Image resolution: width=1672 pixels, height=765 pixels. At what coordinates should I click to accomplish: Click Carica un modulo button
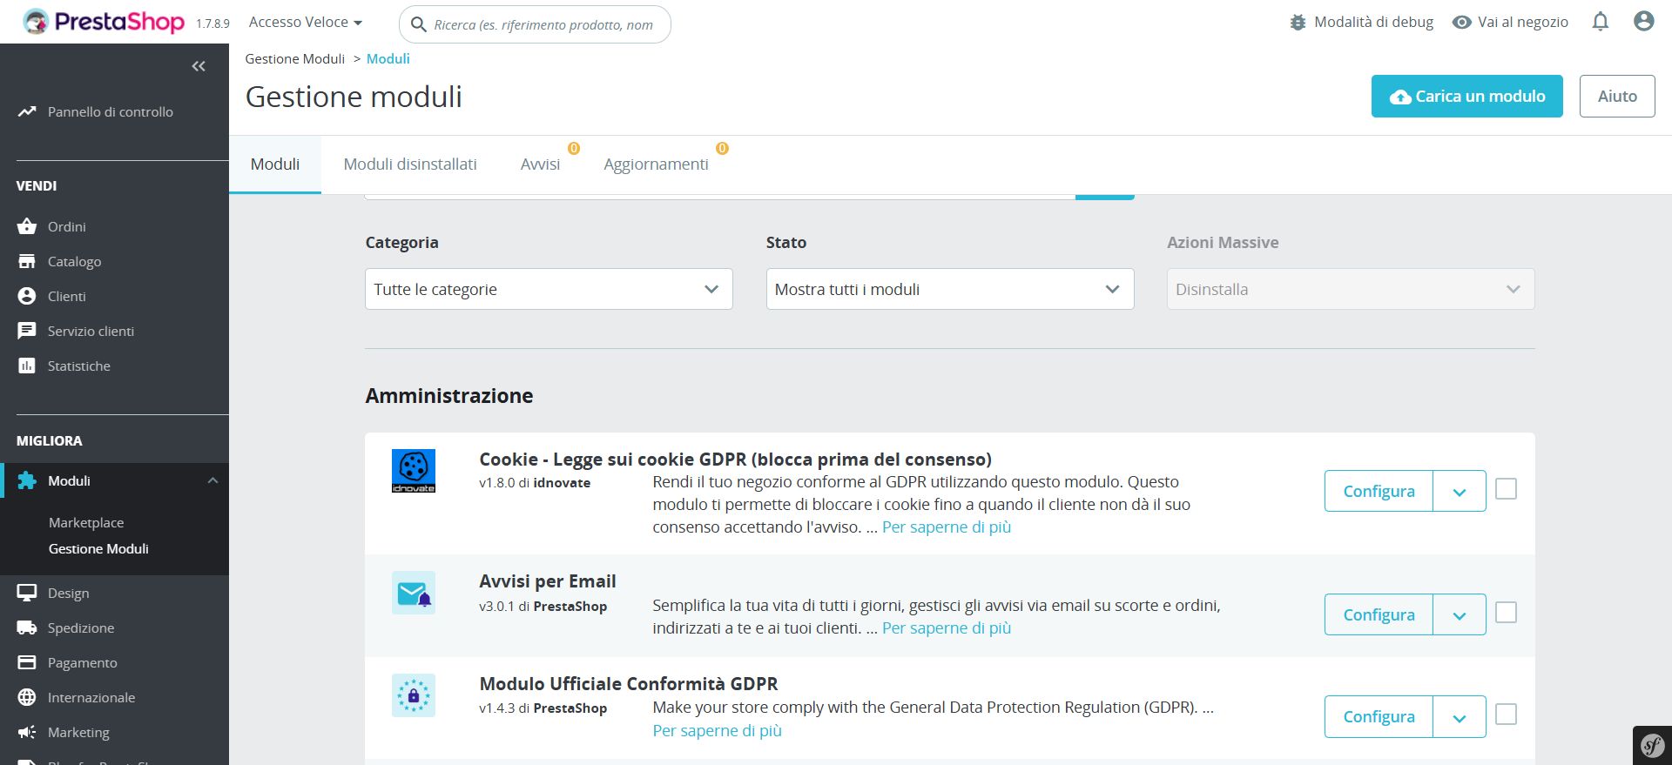point(1466,97)
